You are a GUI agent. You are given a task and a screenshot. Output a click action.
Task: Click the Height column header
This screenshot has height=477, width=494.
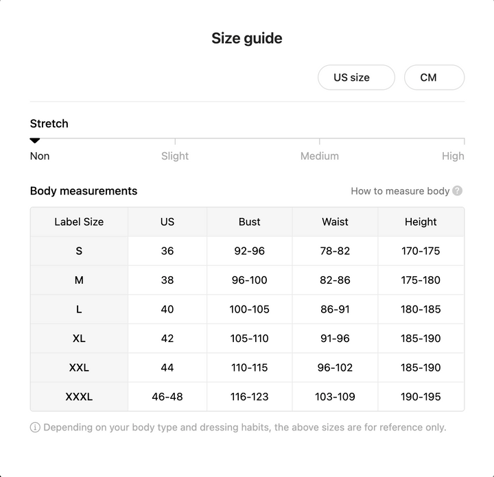(421, 222)
